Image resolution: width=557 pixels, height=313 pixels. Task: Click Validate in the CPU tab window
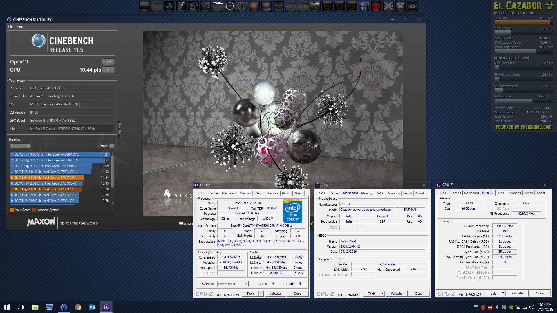pyautogui.click(x=275, y=294)
